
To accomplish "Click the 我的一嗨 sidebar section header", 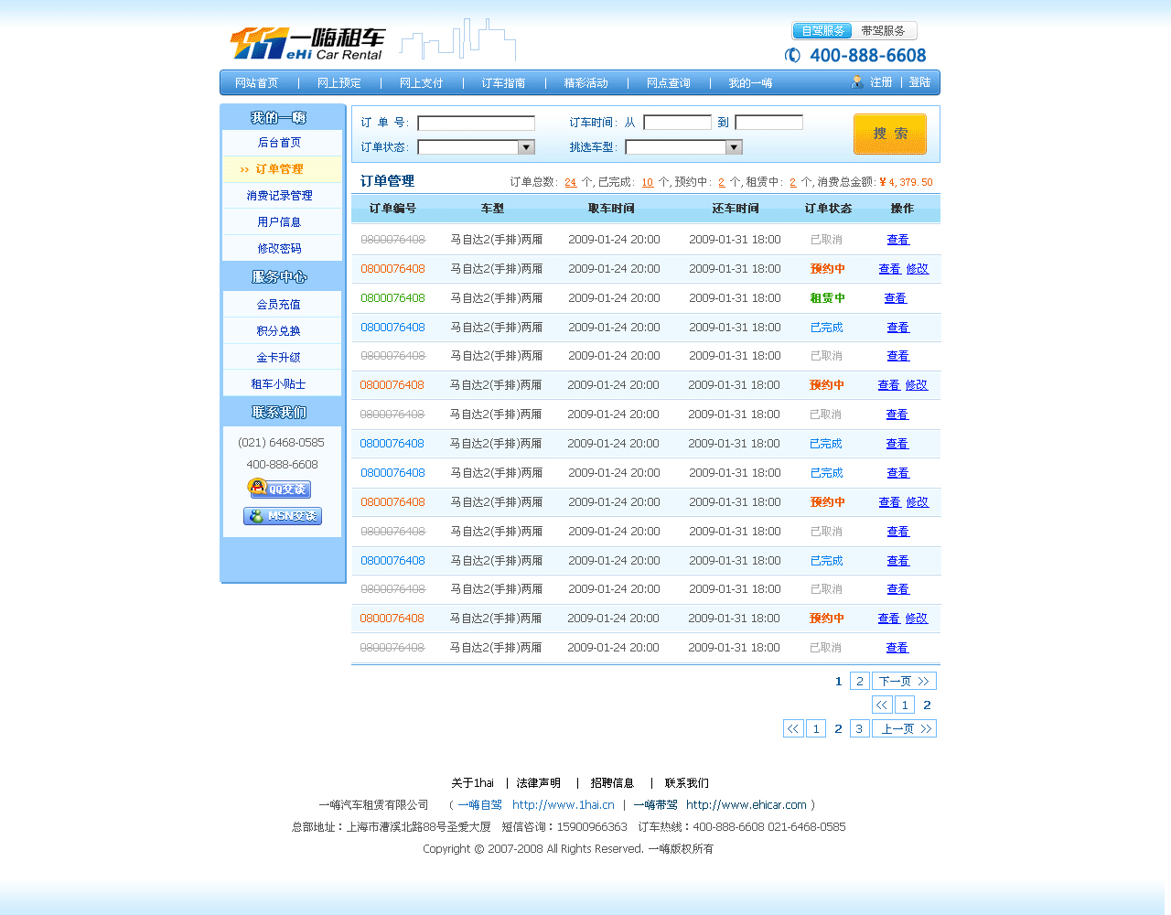I will point(279,118).
